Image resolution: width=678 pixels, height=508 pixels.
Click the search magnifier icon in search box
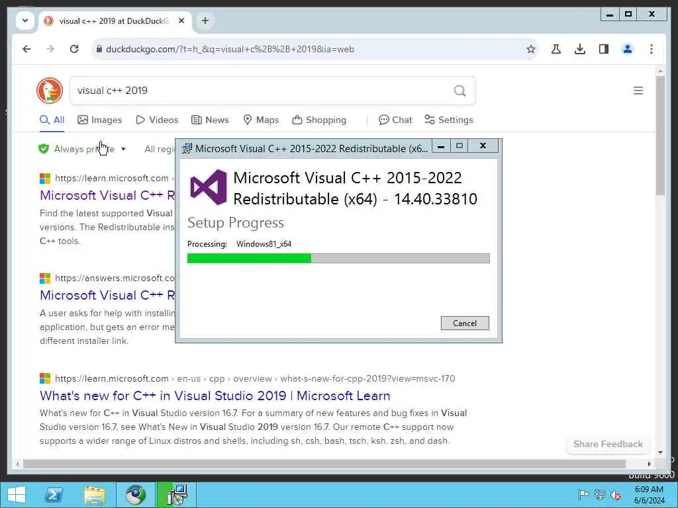coord(460,91)
